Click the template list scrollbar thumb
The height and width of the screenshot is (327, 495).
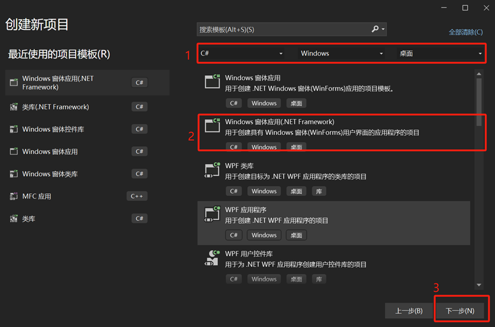(479, 102)
